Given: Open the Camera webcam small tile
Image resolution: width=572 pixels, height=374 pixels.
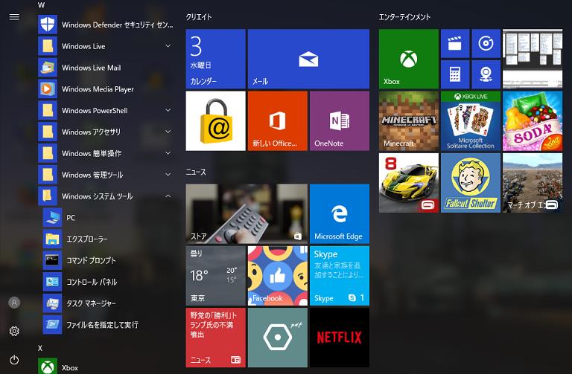Looking at the screenshot, I should 486,74.
